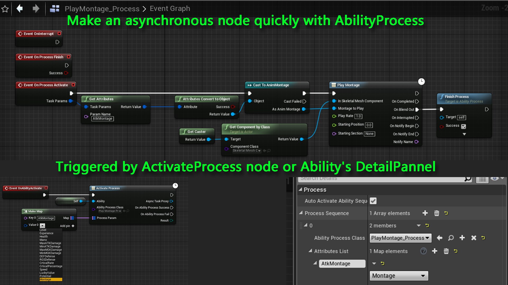This screenshot has width=508, height=285.
Task: Open the Starting Section dropdown on Play Montage
Action: tap(369, 134)
